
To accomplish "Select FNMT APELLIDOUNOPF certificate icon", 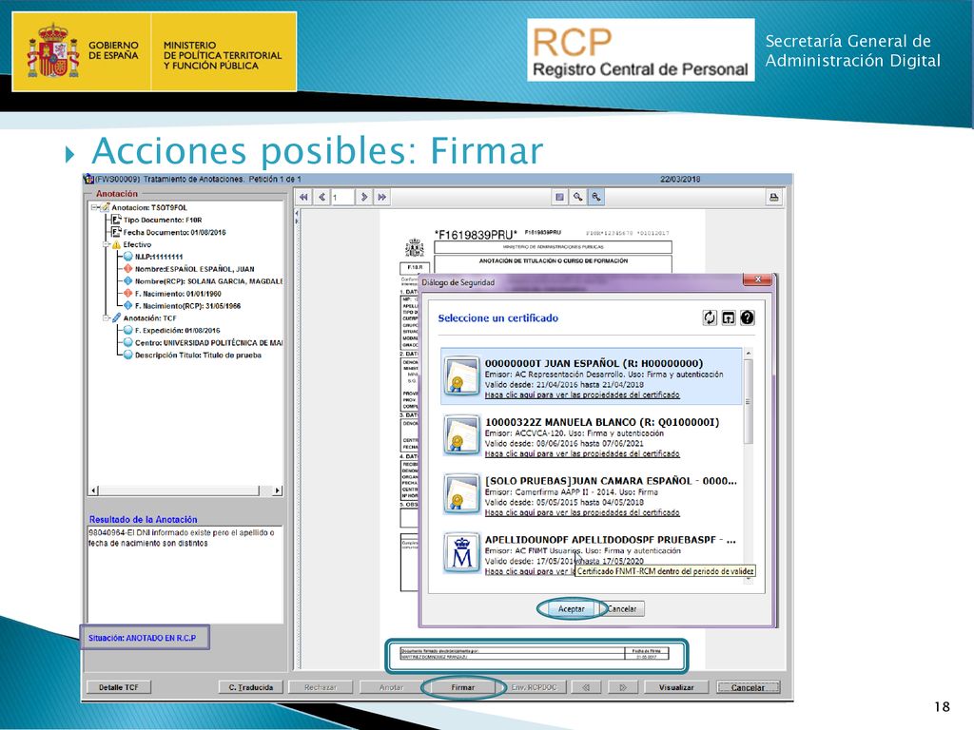I will (x=461, y=552).
